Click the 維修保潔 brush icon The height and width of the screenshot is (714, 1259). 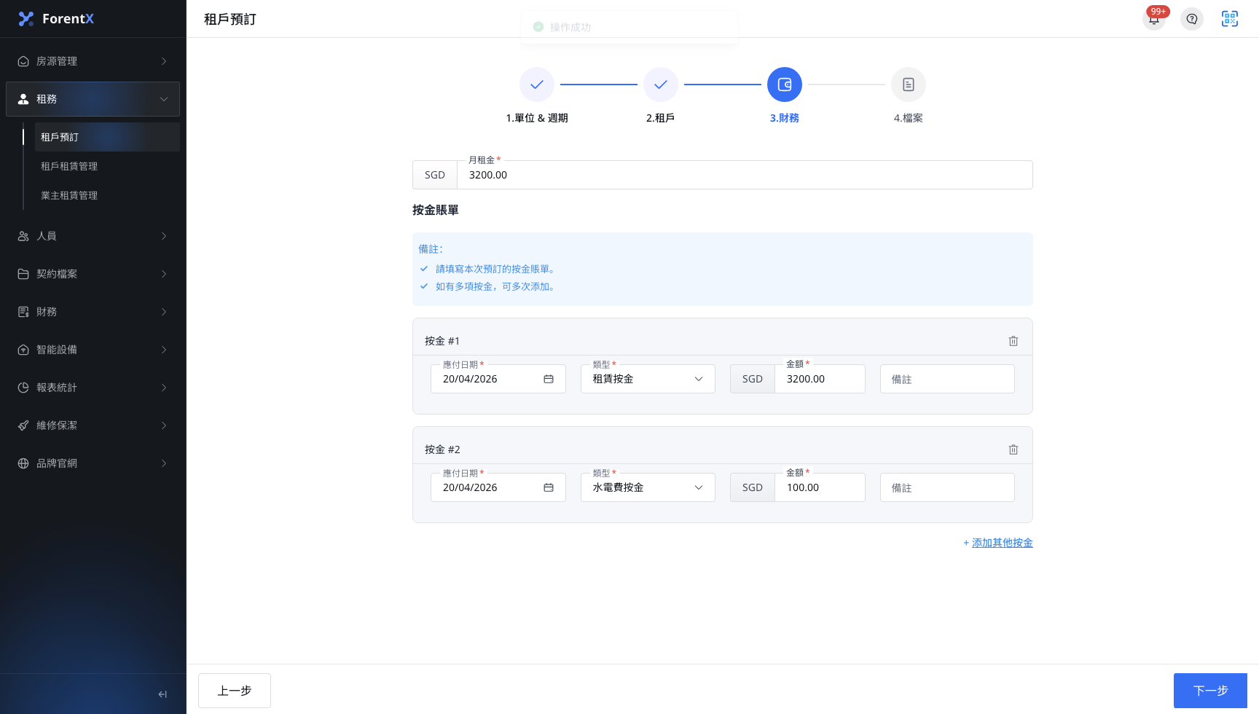click(23, 425)
